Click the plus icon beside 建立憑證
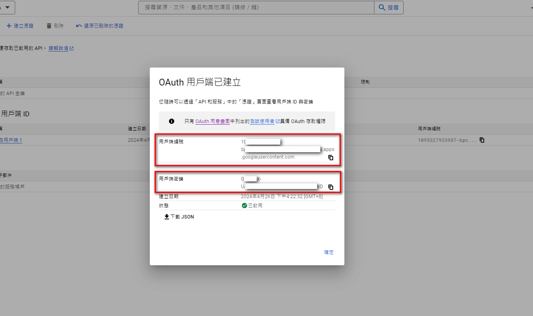This screenshot has width=533, height=316. click(x=8, y=26)
